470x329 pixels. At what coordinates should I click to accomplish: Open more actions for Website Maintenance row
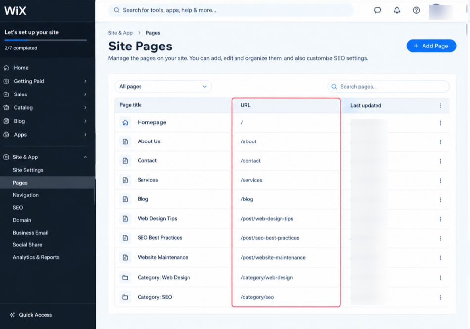440,258
